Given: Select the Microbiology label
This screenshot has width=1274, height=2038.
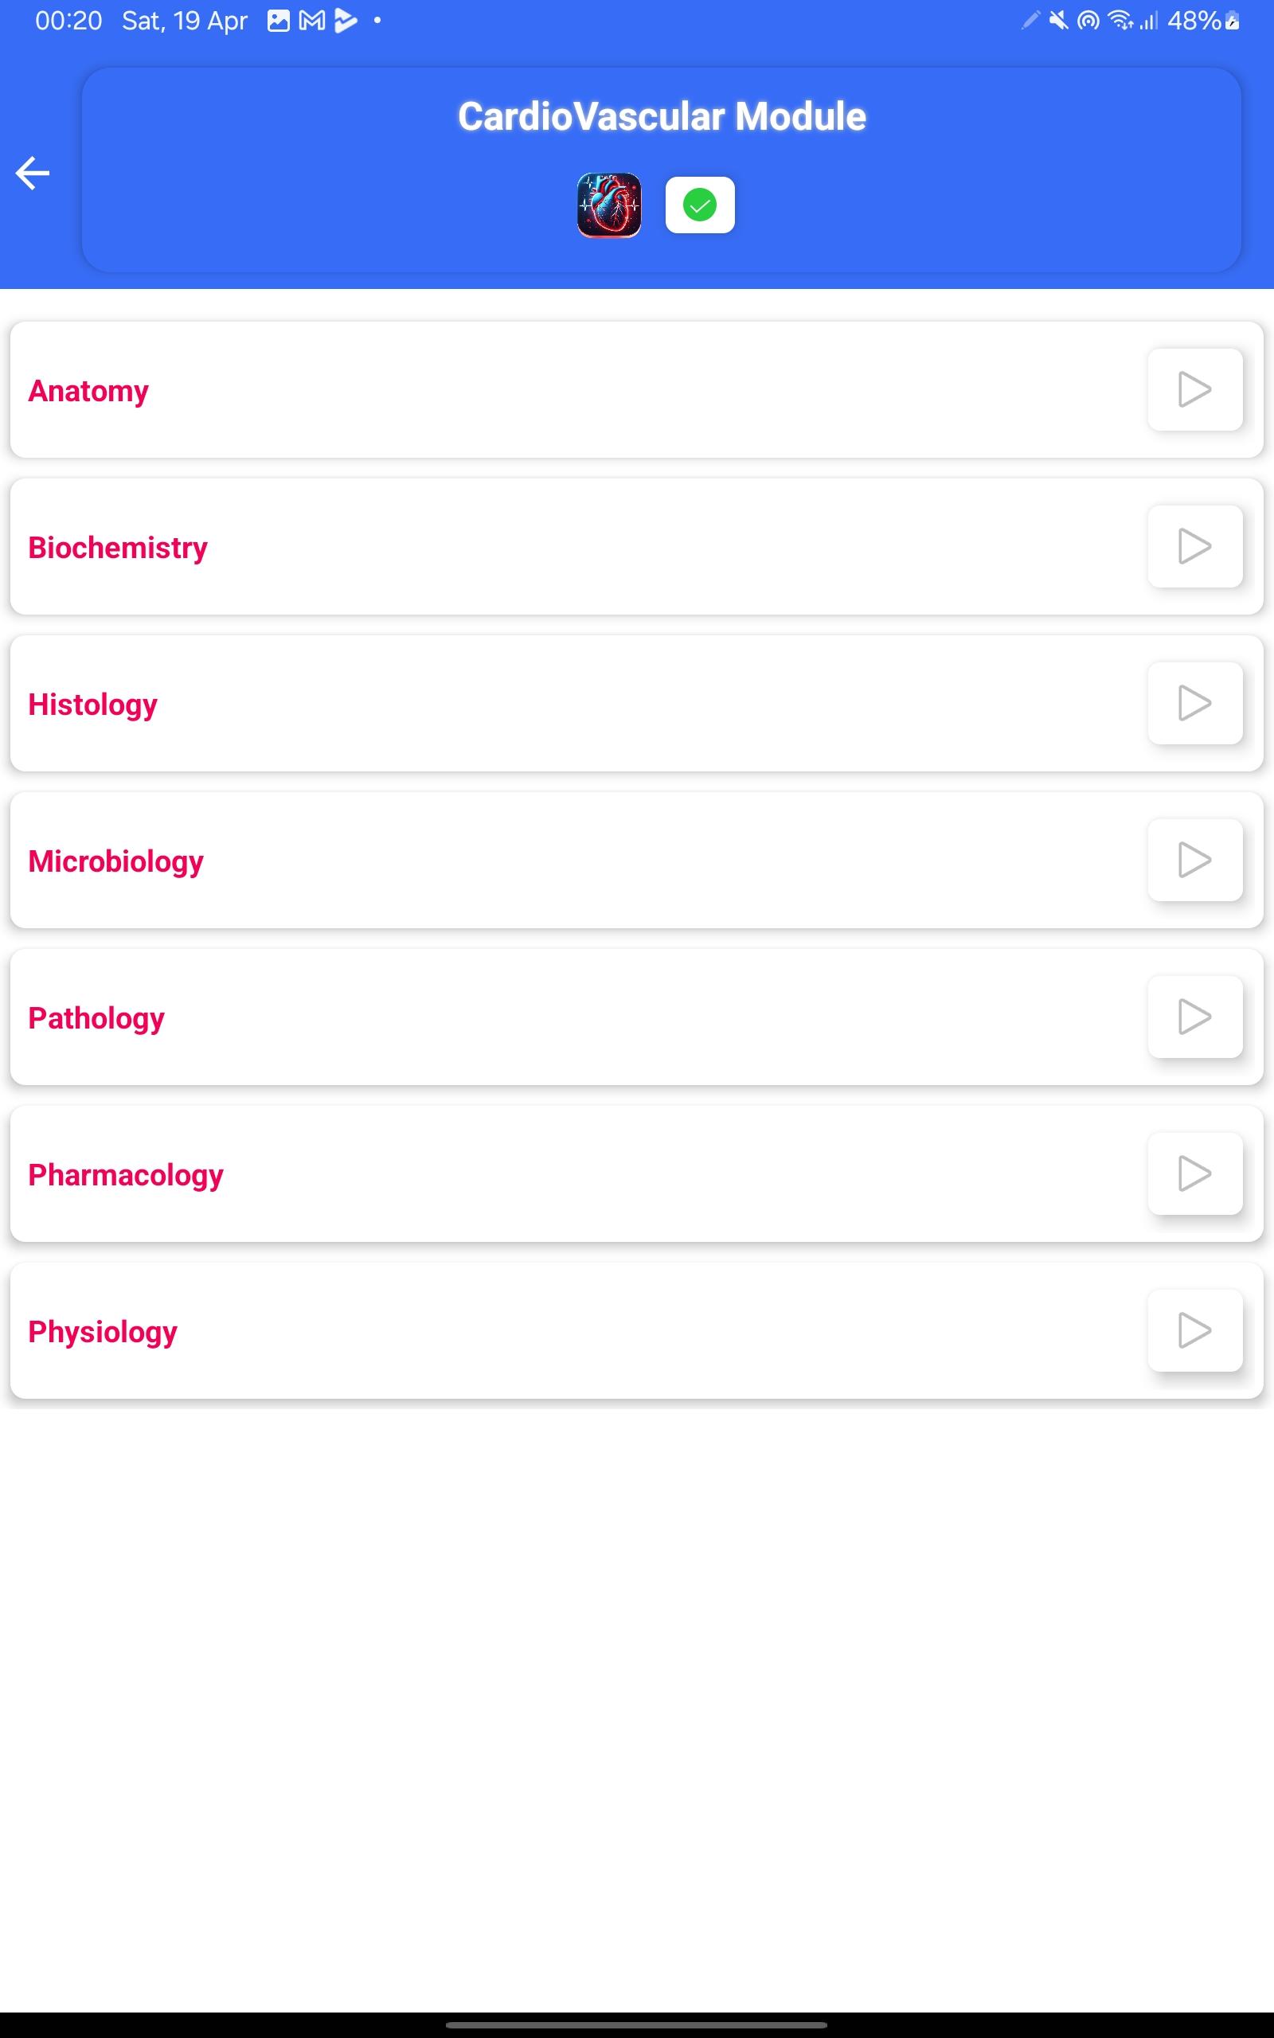Looking at the screenshot, I should [x=115, y=861].
